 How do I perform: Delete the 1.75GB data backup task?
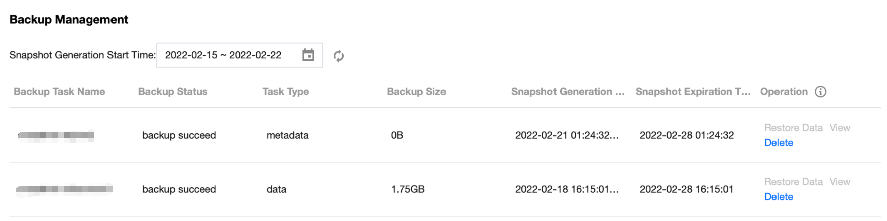pos(779,197)
